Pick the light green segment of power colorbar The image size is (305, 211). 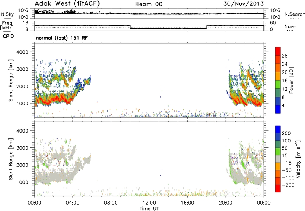coord(278,85)
